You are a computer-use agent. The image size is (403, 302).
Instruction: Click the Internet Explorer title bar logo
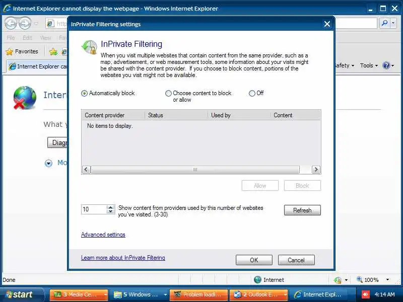click(7, 8)
